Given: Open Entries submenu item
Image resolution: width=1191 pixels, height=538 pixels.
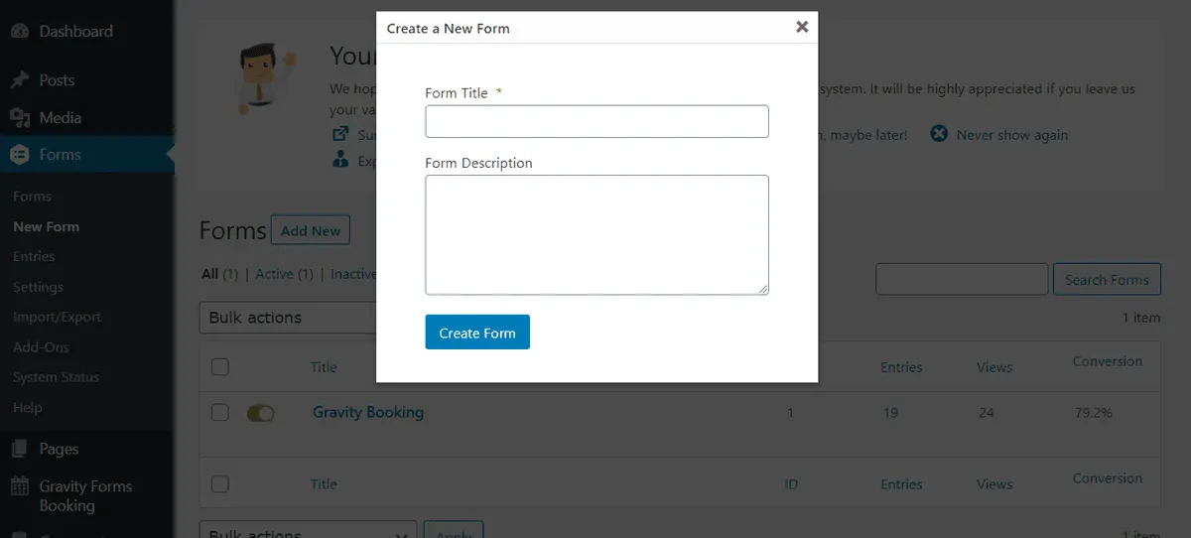Looking at the screenshot, I should click(x=34, y=256).
